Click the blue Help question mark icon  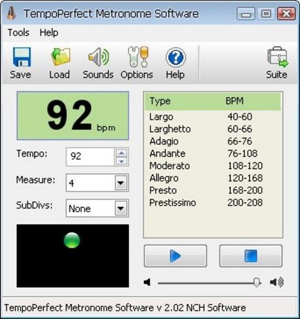click(x=176, y=57)
